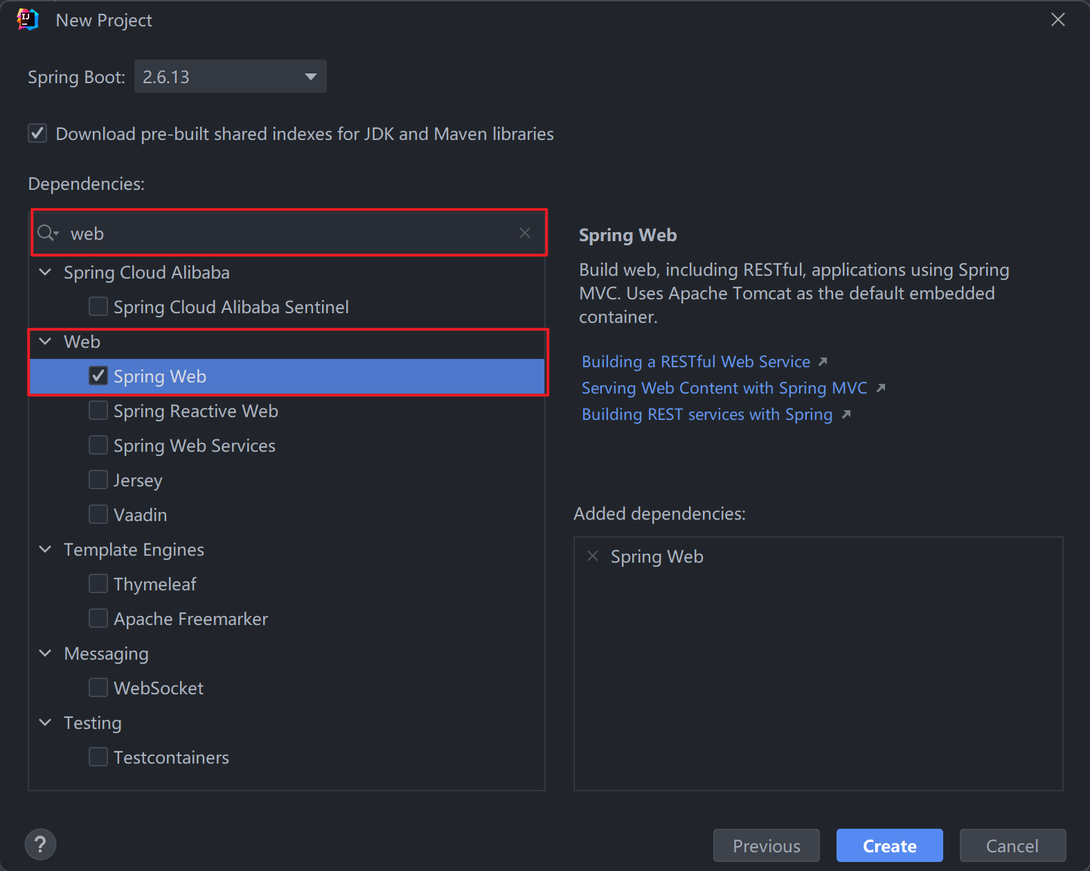Select the Thymeleaf row label

point(155,584)
